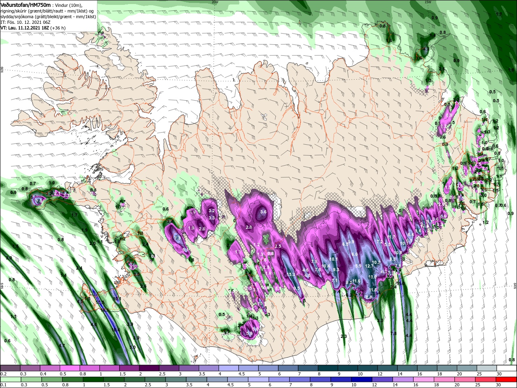Screen dimensions: 517x388
Task: Select the deep blue swatch between 10 and 12
Action: tap(362, 380)
